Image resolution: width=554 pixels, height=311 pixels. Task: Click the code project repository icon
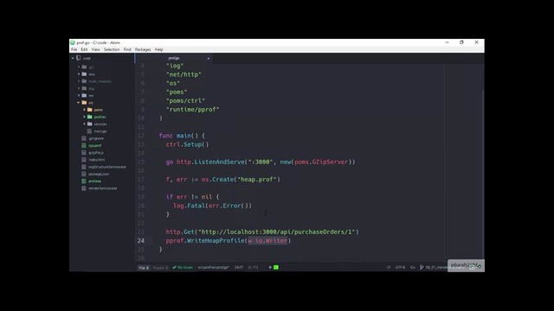pos(79,58)
